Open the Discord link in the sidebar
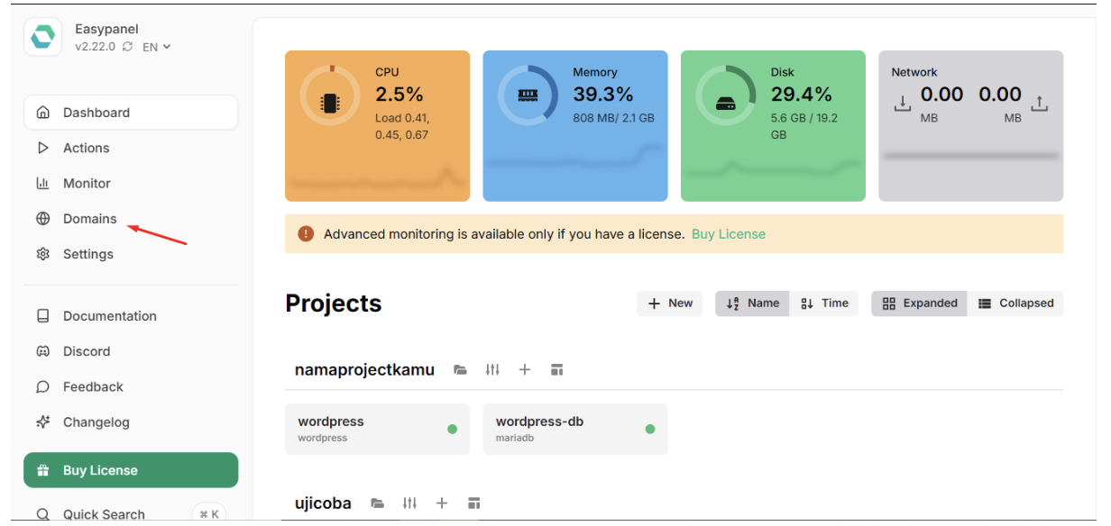The height and width of the screenshot is (526, 1111). (x=131, y=351)
